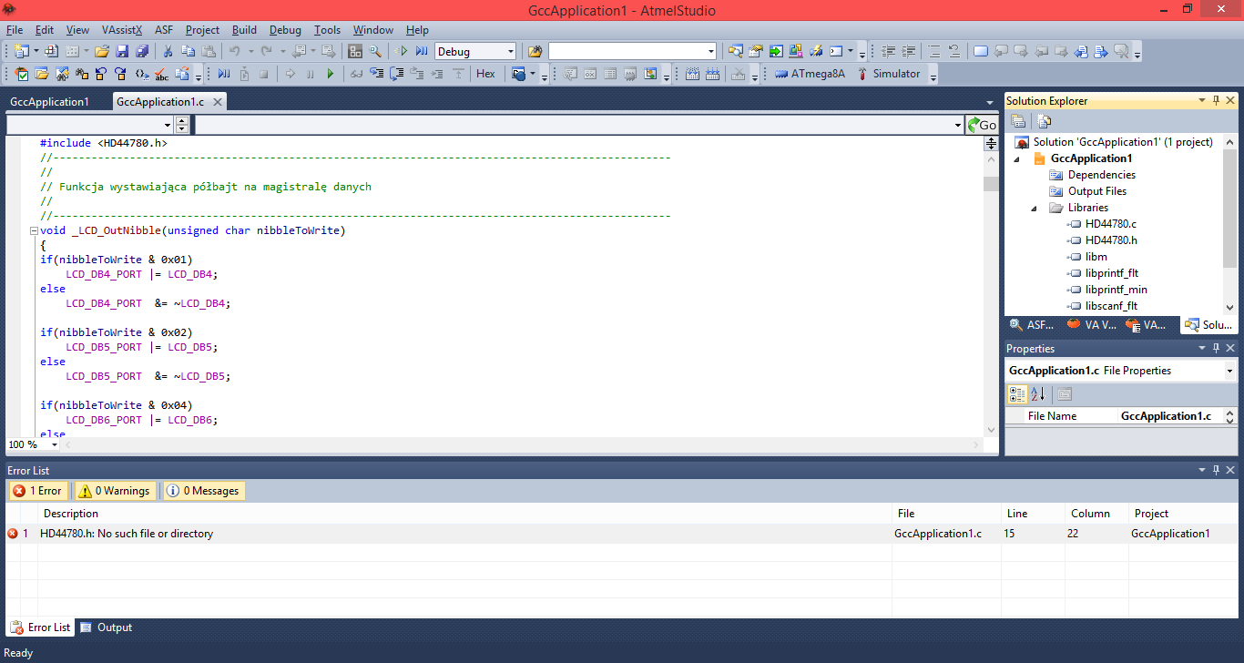Image resolution: width=1244 pixels, height=663 pixels.
Task: Open File icon in main toolbar
Action: tap(102, 51)
